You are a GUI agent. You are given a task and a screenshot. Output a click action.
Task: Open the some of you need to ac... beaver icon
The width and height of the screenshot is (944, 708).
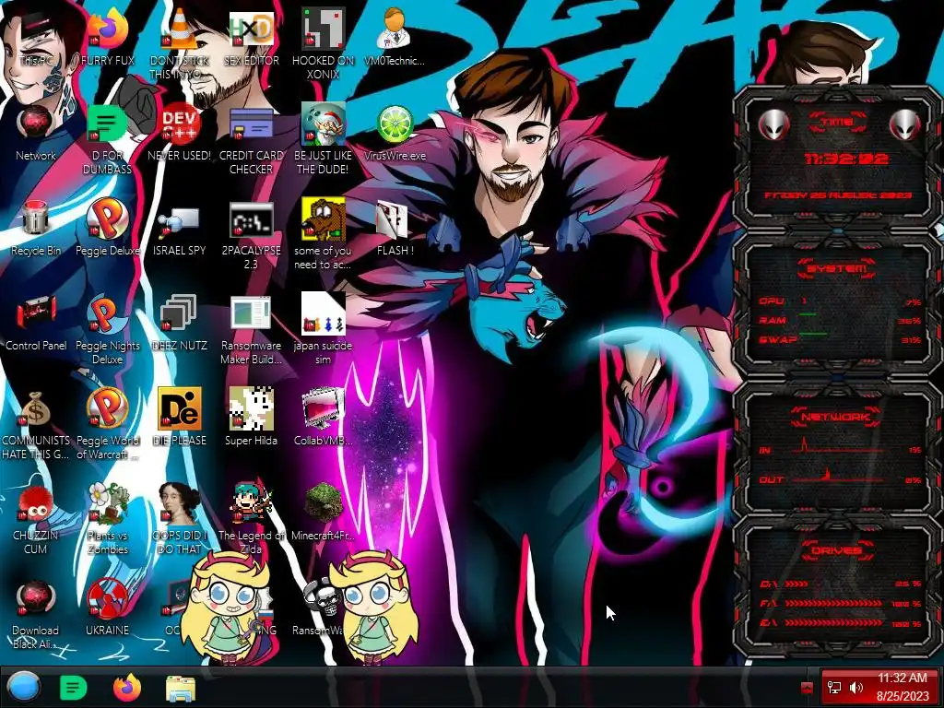point(324,235)
